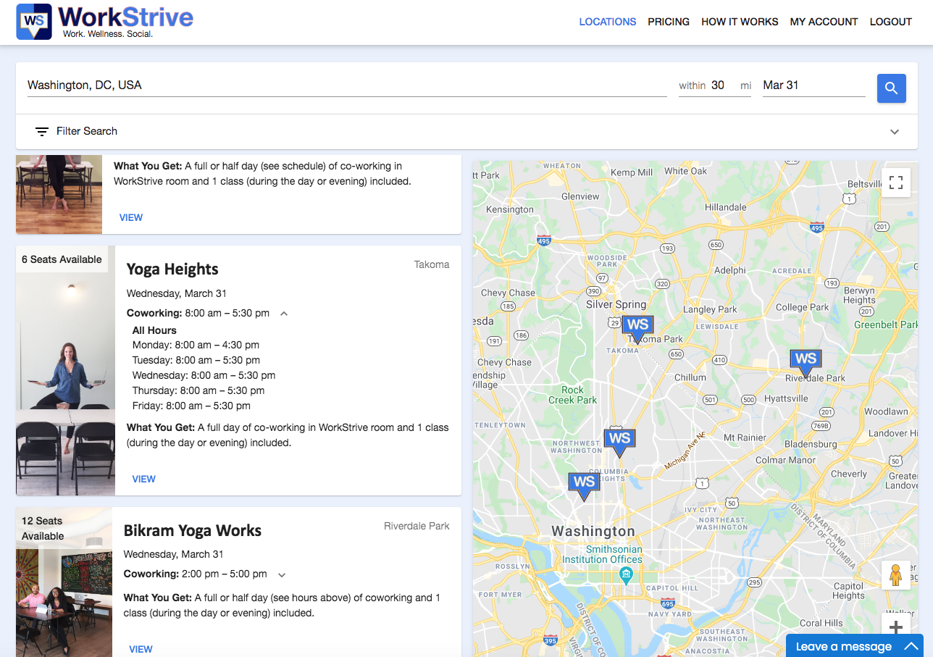Image resolution: width=933 pixels, height=657 pixels.
Task: Click the Leave a message button
Action: tap(854, 646)
